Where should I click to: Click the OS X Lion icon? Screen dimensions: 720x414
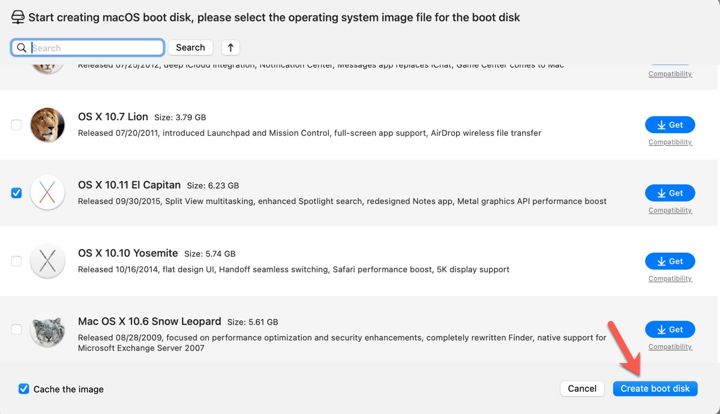coord(47,125)
